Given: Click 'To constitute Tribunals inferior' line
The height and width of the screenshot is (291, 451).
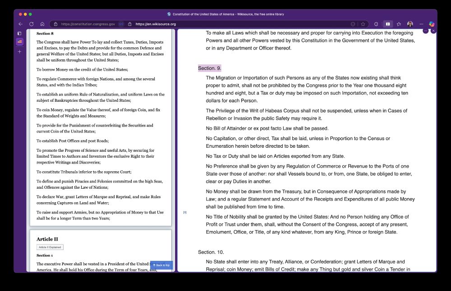Looking at the screenshot, I should [84, 172].
